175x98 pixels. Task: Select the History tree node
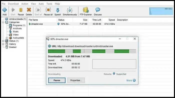13,44
